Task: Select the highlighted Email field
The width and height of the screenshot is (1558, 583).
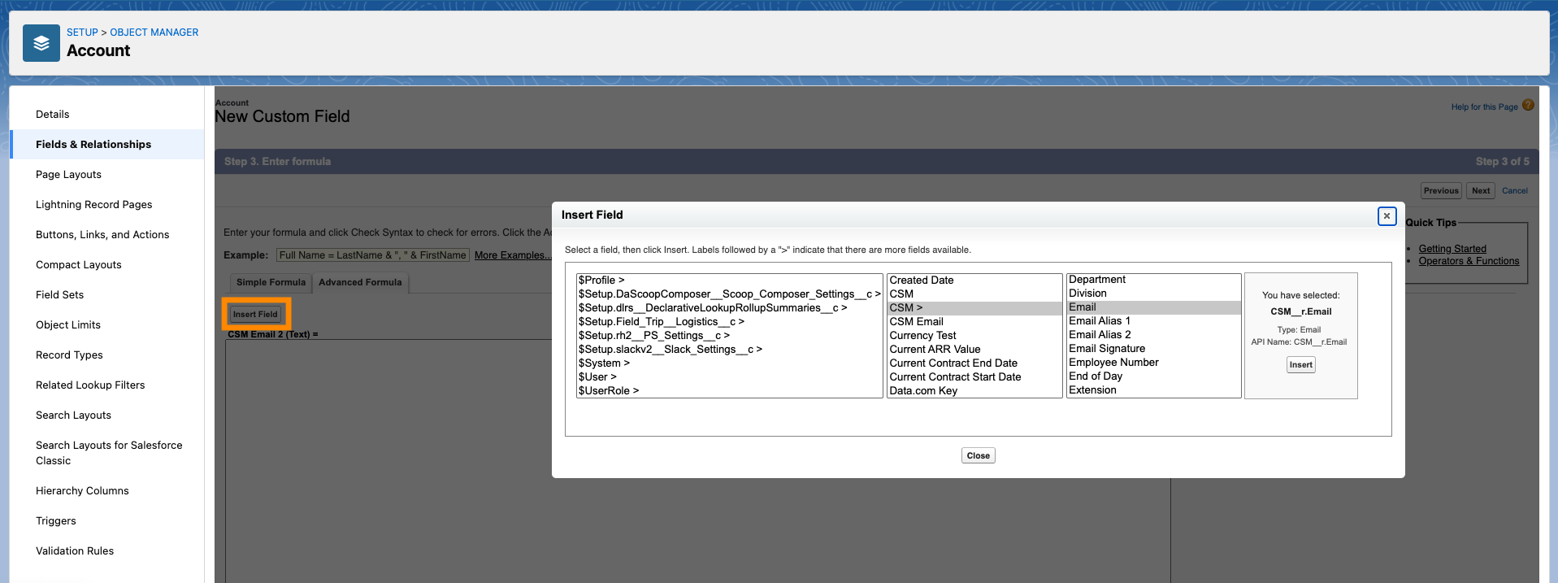Action: 1154,307
